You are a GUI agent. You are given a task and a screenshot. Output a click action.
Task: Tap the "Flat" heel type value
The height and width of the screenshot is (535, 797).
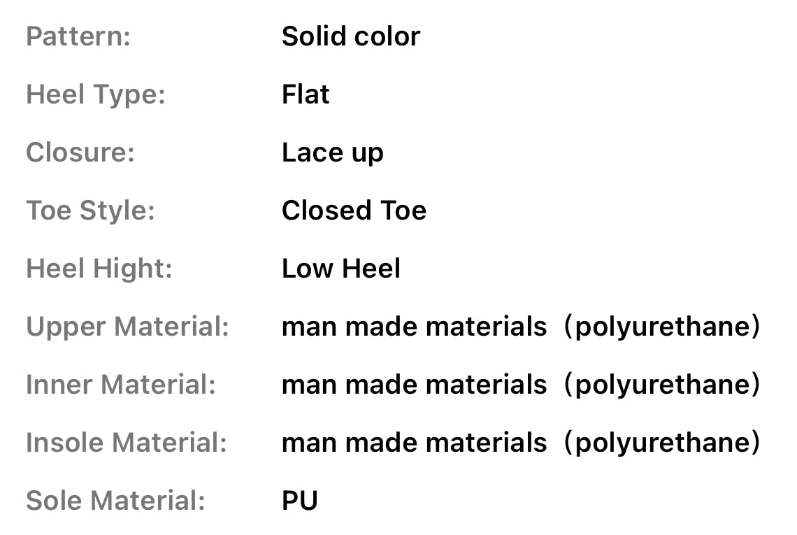coord(306,94)
